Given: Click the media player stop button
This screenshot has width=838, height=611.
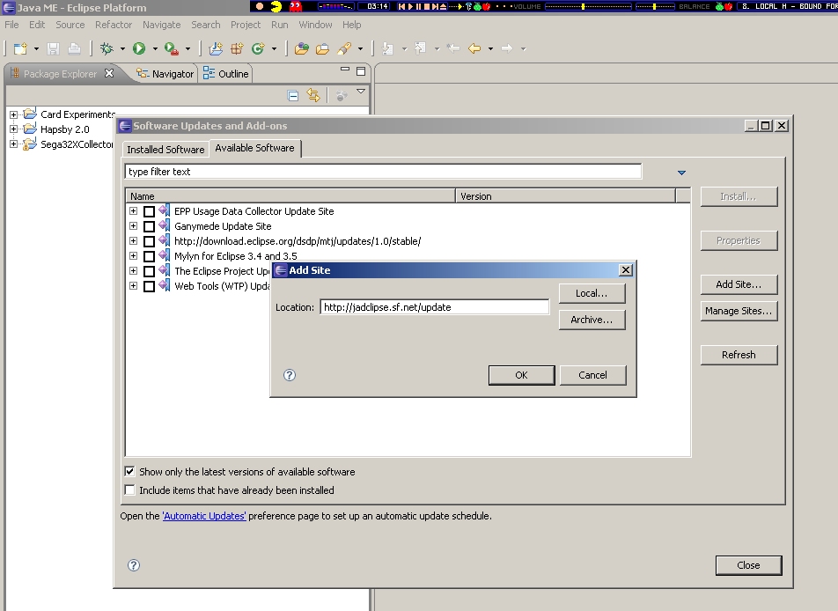Looking at the screenshot, I should [427, 6].
